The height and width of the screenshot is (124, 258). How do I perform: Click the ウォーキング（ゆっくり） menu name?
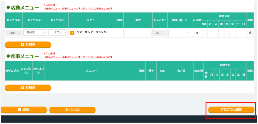(x=92, y=32)
